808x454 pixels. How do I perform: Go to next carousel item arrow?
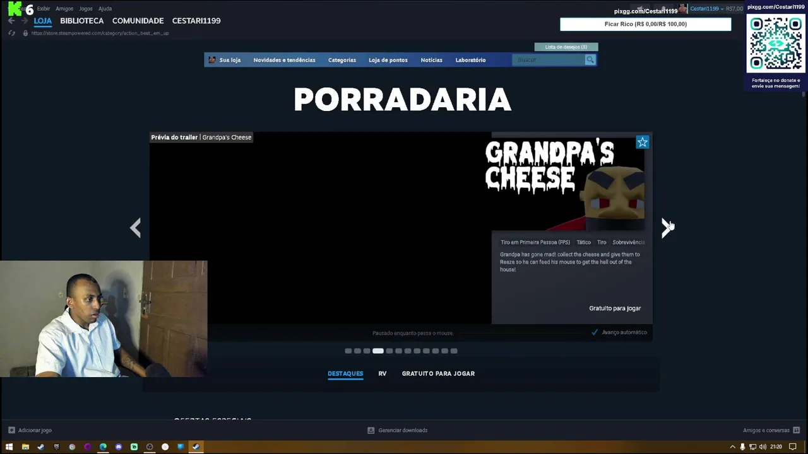666,228
